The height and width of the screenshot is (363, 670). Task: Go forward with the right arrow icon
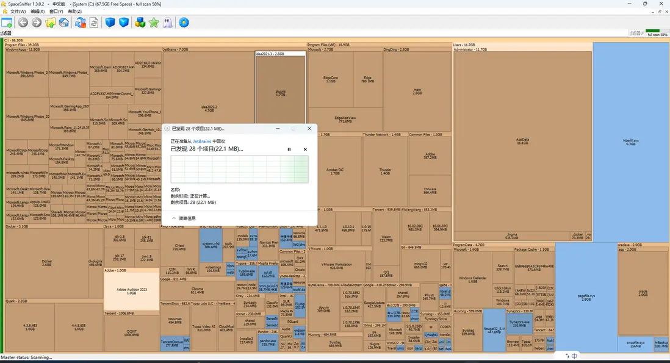(37, 23)
